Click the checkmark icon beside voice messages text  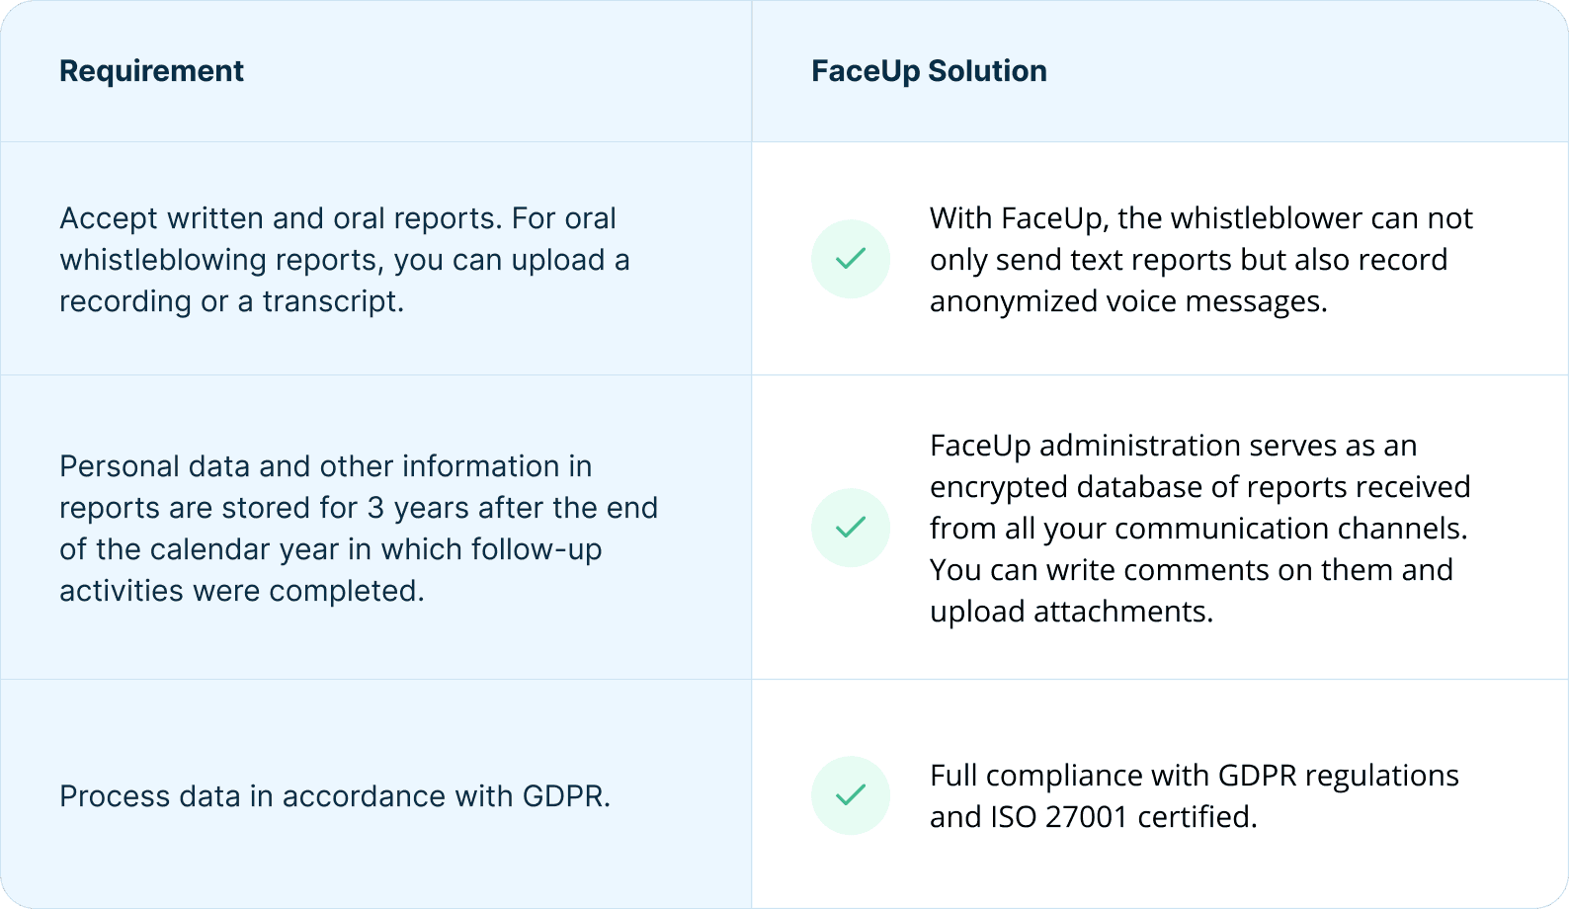tap(851, 259)
